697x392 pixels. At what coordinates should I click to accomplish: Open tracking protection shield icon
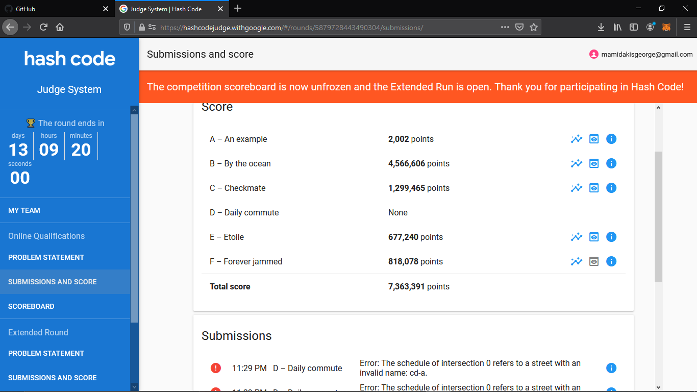[x=128, y=28]
